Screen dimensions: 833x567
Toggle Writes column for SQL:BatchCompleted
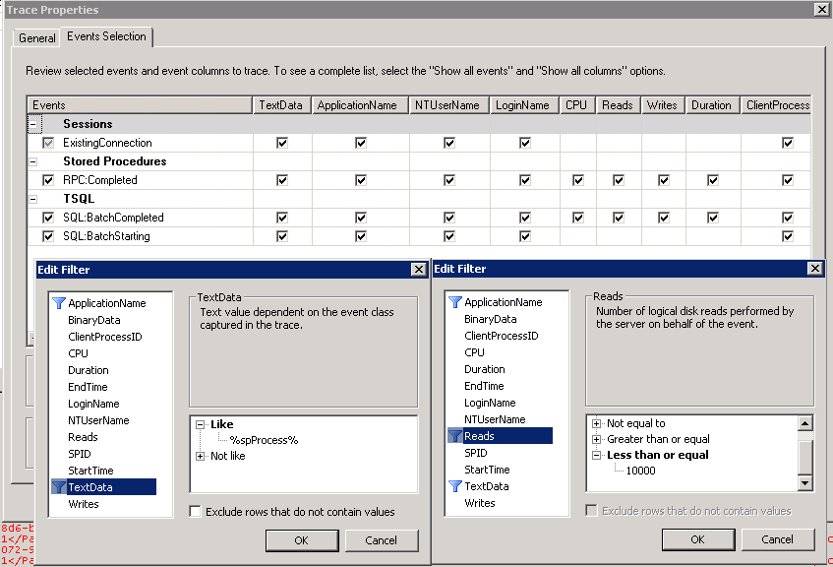[x=664, y=218]
